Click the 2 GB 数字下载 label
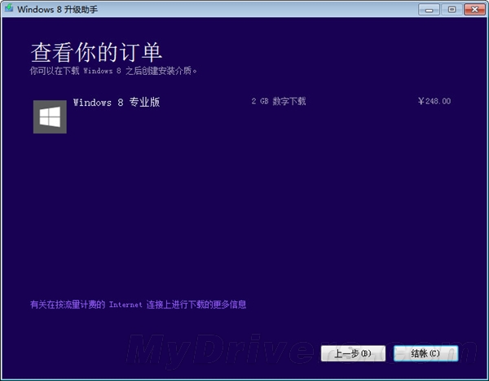Image resolution: width=489 pixels, height=381 pixels. pyautogui.click(x=278, y=102)
